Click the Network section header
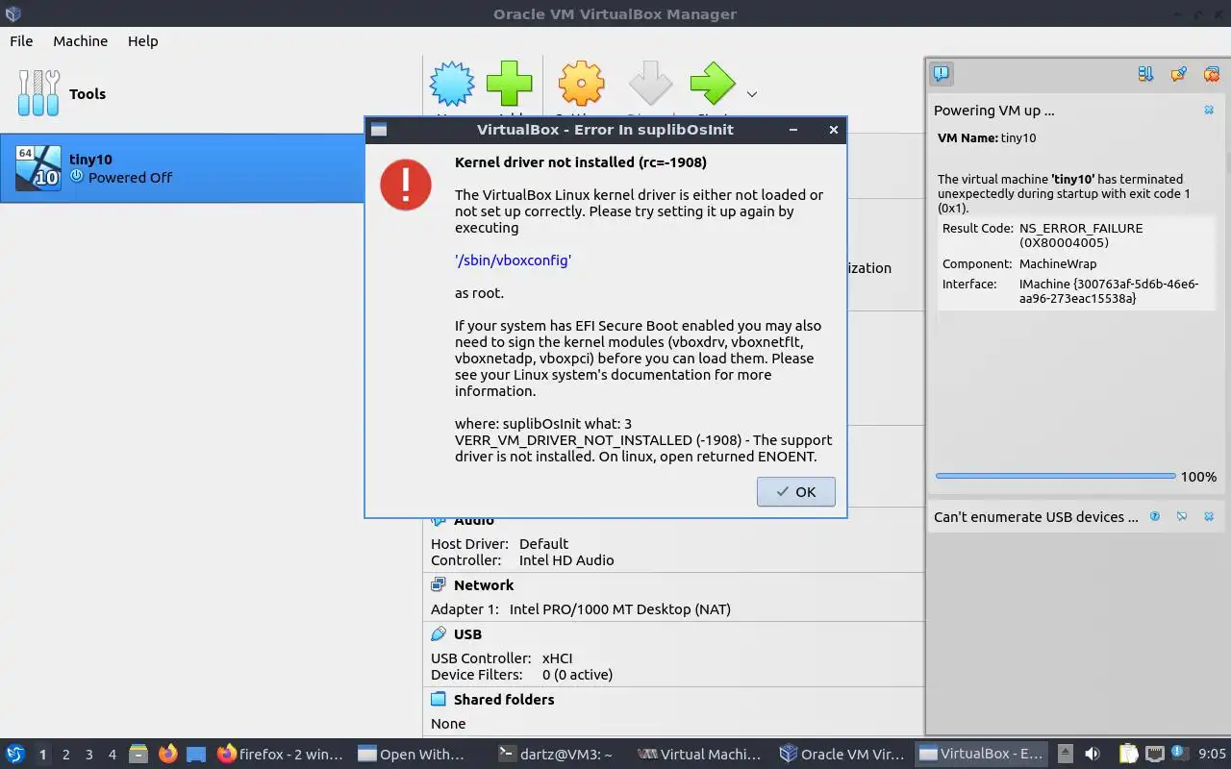 pos(484,585)
